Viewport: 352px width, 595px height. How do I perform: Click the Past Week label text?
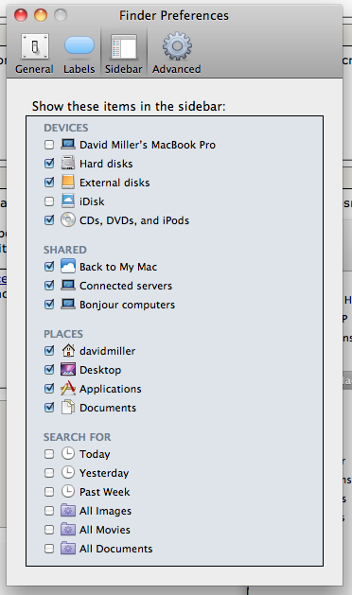pyautogui.click(x=105, y=492)
